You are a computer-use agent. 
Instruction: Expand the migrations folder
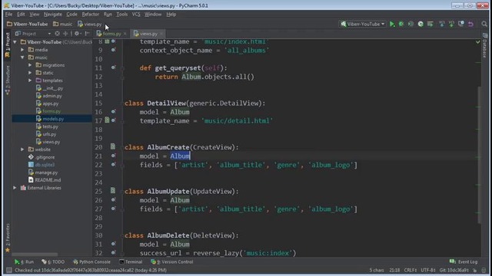[x=30, y=65]
